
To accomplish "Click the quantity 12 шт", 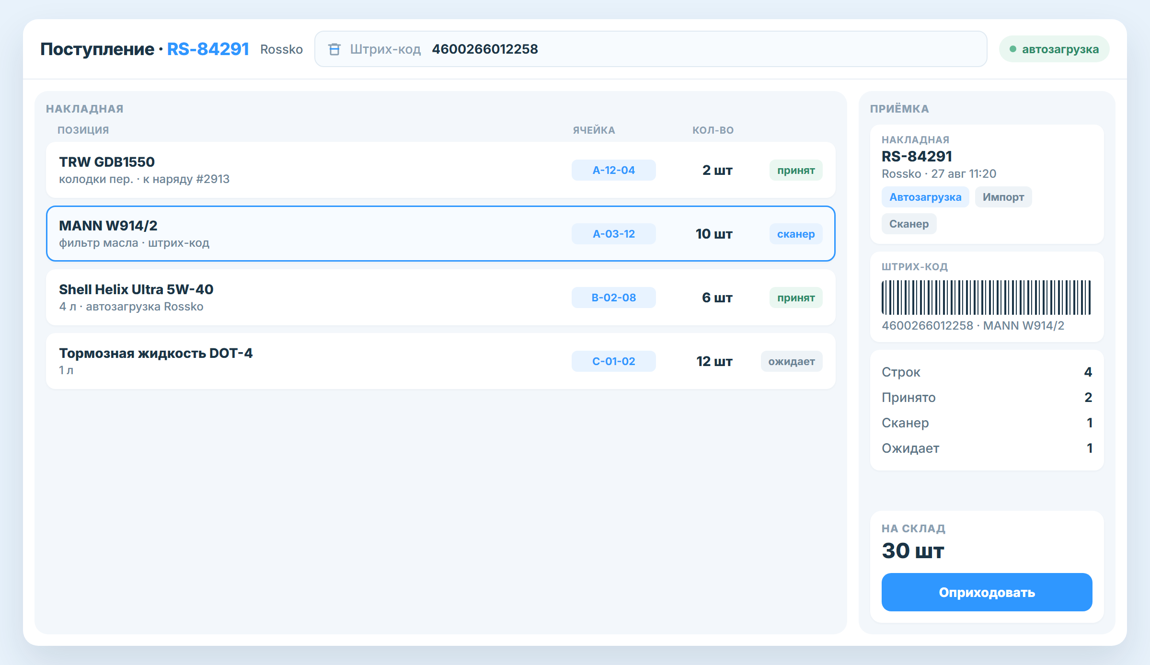I will (714, 361).
